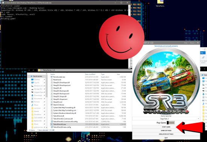207x142 pixels.
Task: Open the File tab in the right Explorer window
Action: [202, 53]
